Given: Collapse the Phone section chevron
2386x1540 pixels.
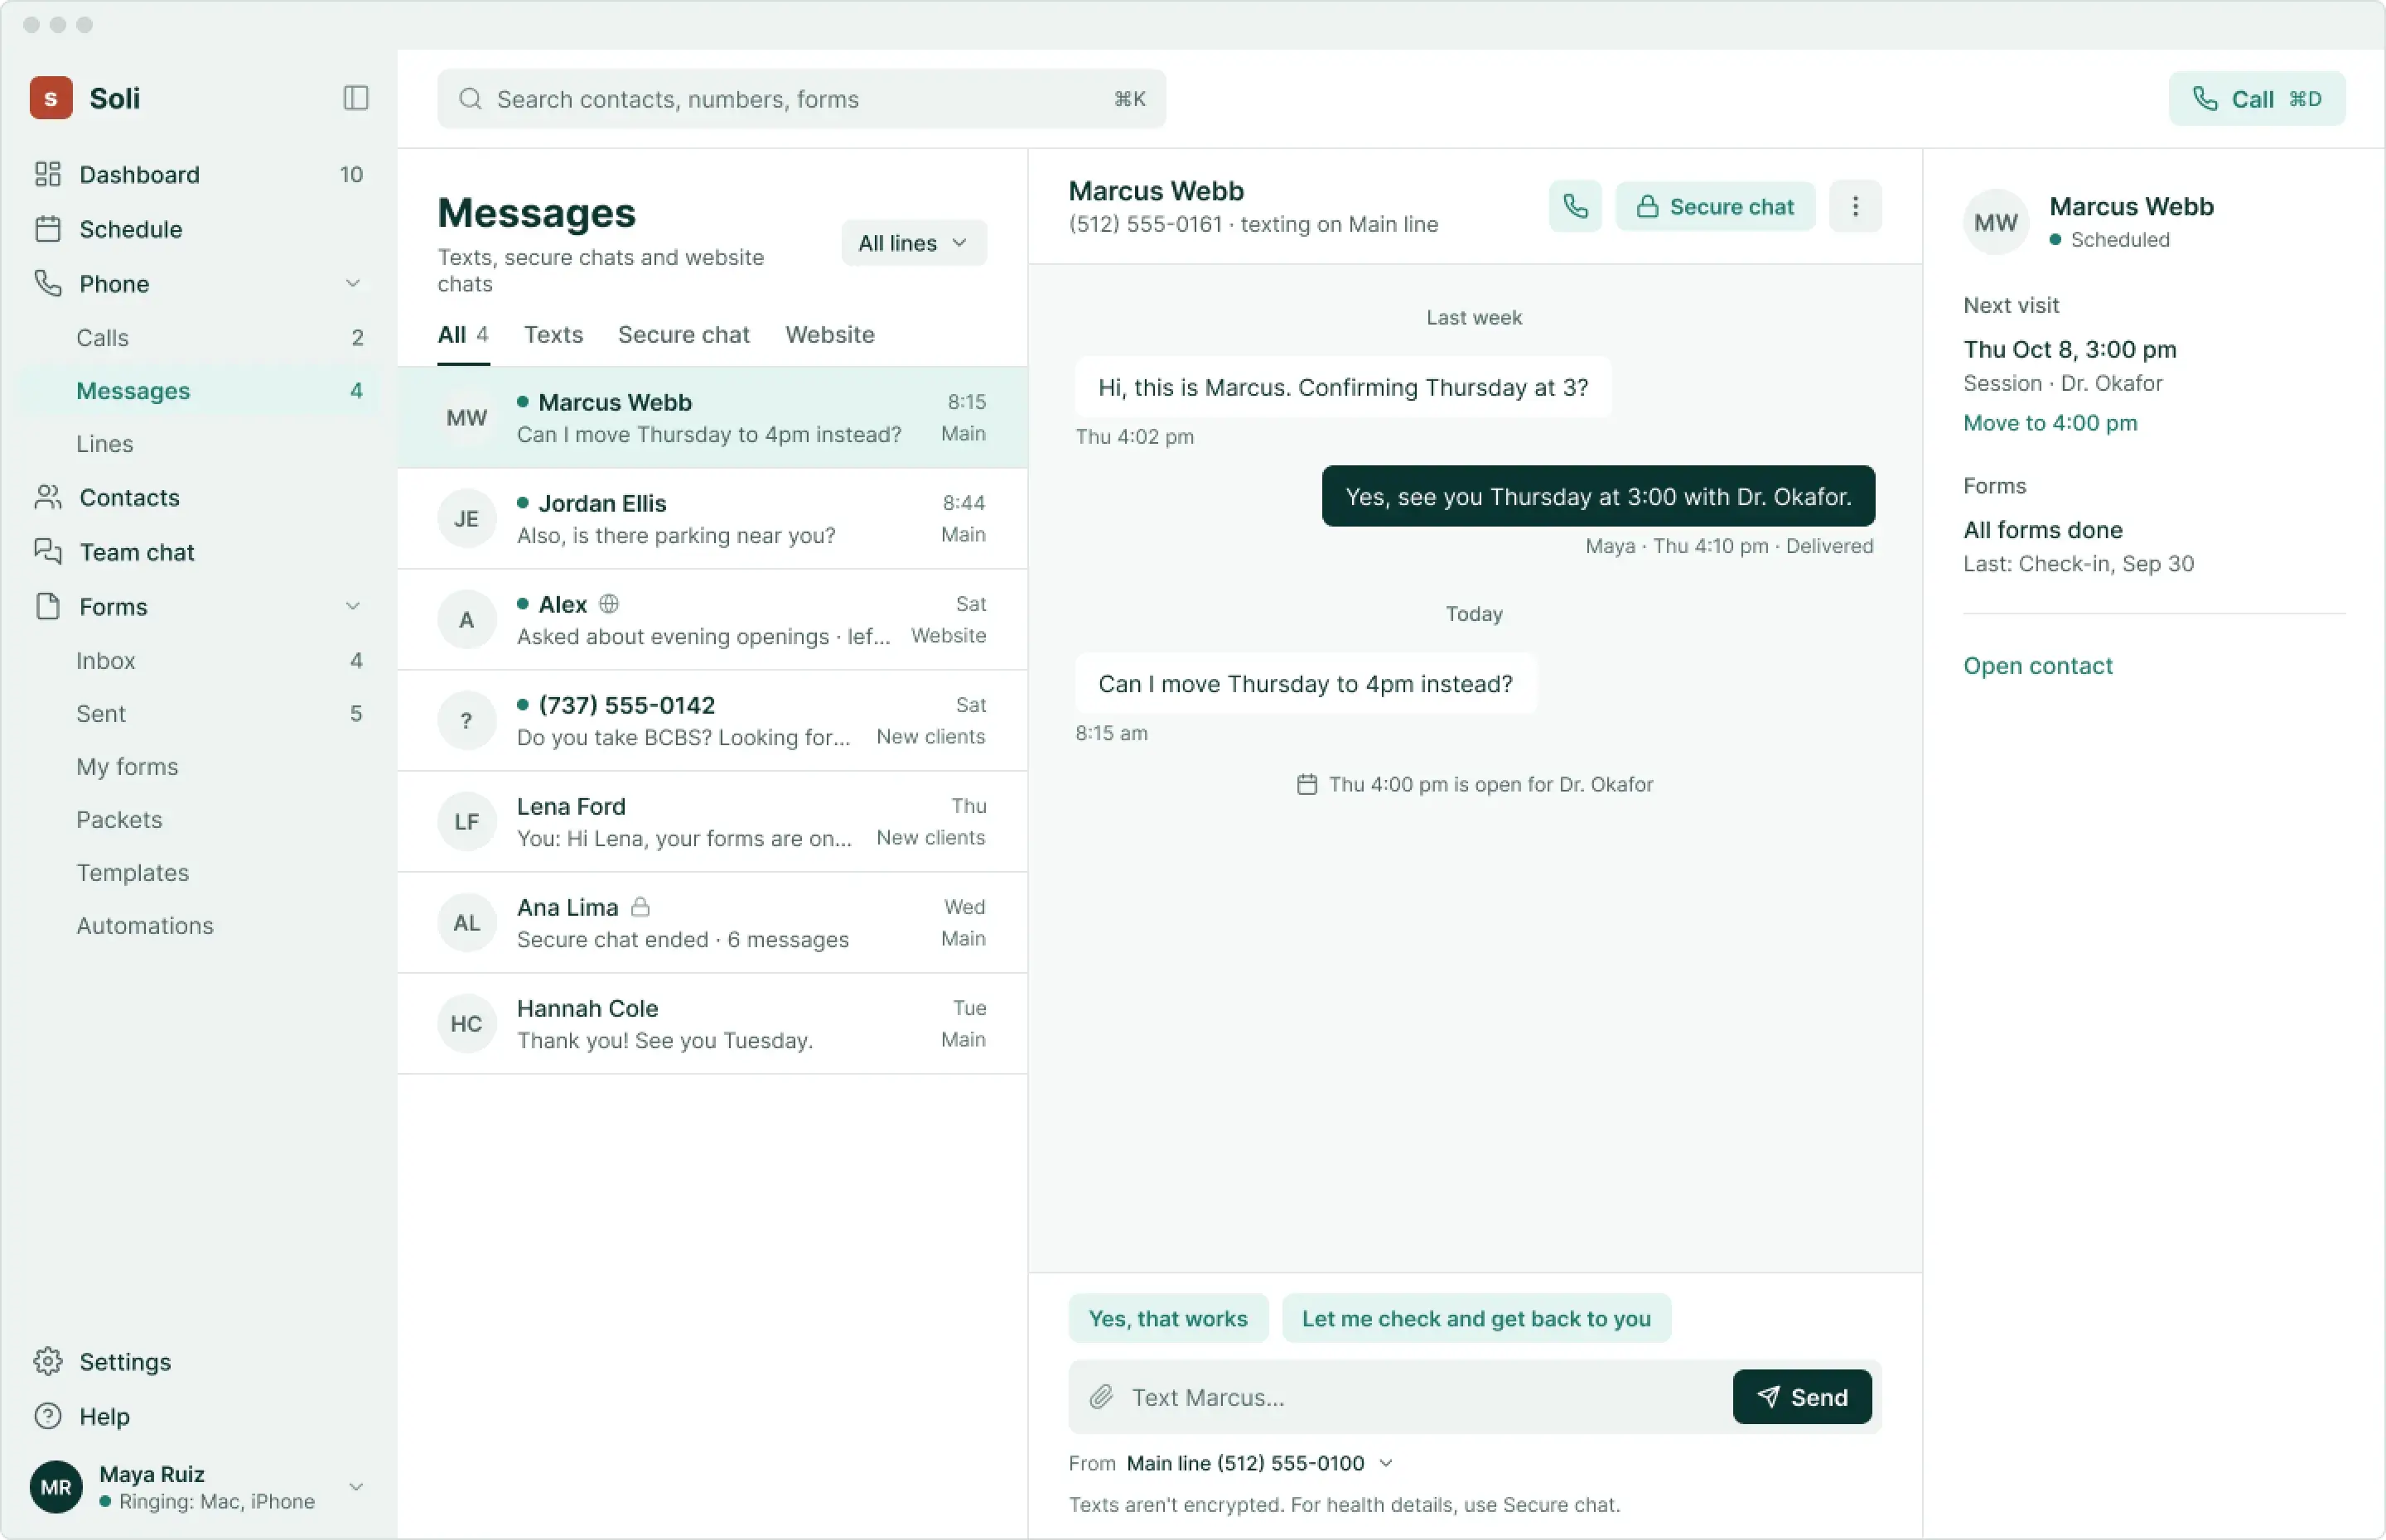Looking at the screenshot, I should point(352,284).
